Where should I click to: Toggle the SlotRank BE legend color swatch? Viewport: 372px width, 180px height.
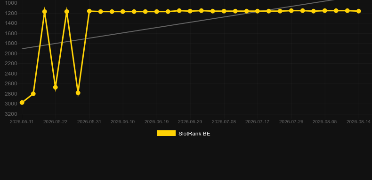click(166, 133)
